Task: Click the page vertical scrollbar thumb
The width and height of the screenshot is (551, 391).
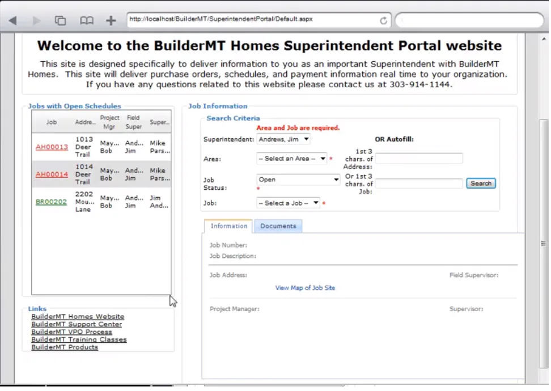Action: (x=544, y=244)
